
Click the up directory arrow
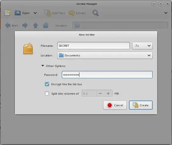36,25
